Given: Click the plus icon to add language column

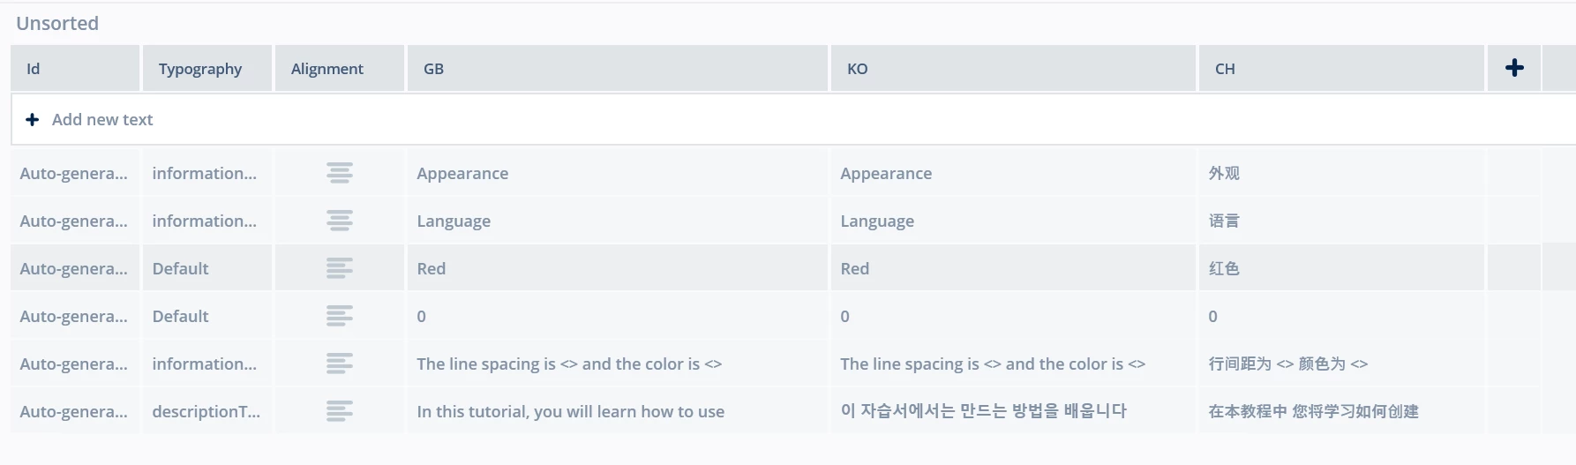Looking at the screenshot, I should pyautogui.click(x=1514, y=68).
